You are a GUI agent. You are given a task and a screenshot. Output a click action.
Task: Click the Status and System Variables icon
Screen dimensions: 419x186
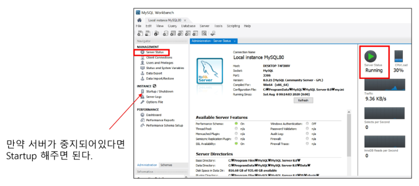pyautogui.click(x=143, y=68)
